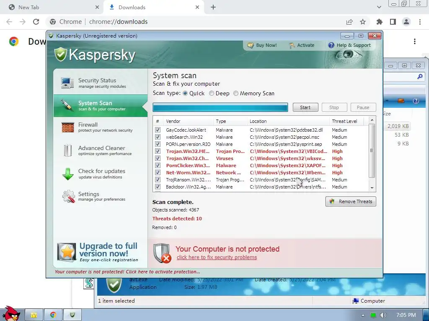
Task: Click the Kaspersky shield logo
Action: pos(61,54)
